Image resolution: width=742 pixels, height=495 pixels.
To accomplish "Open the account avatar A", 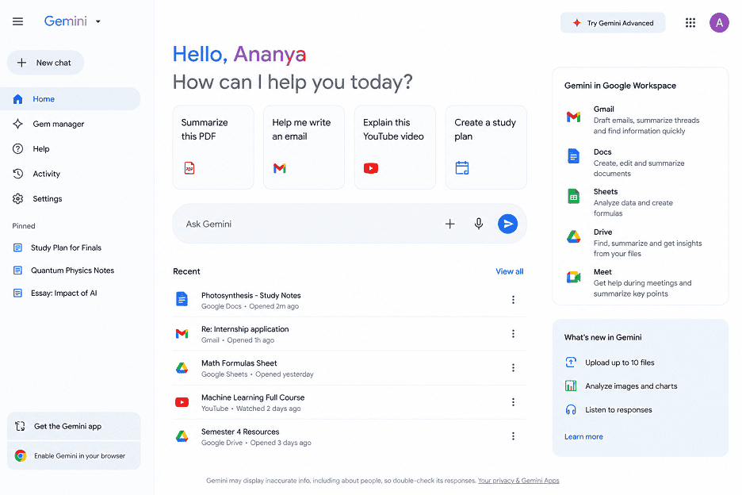I will point(719,23).
